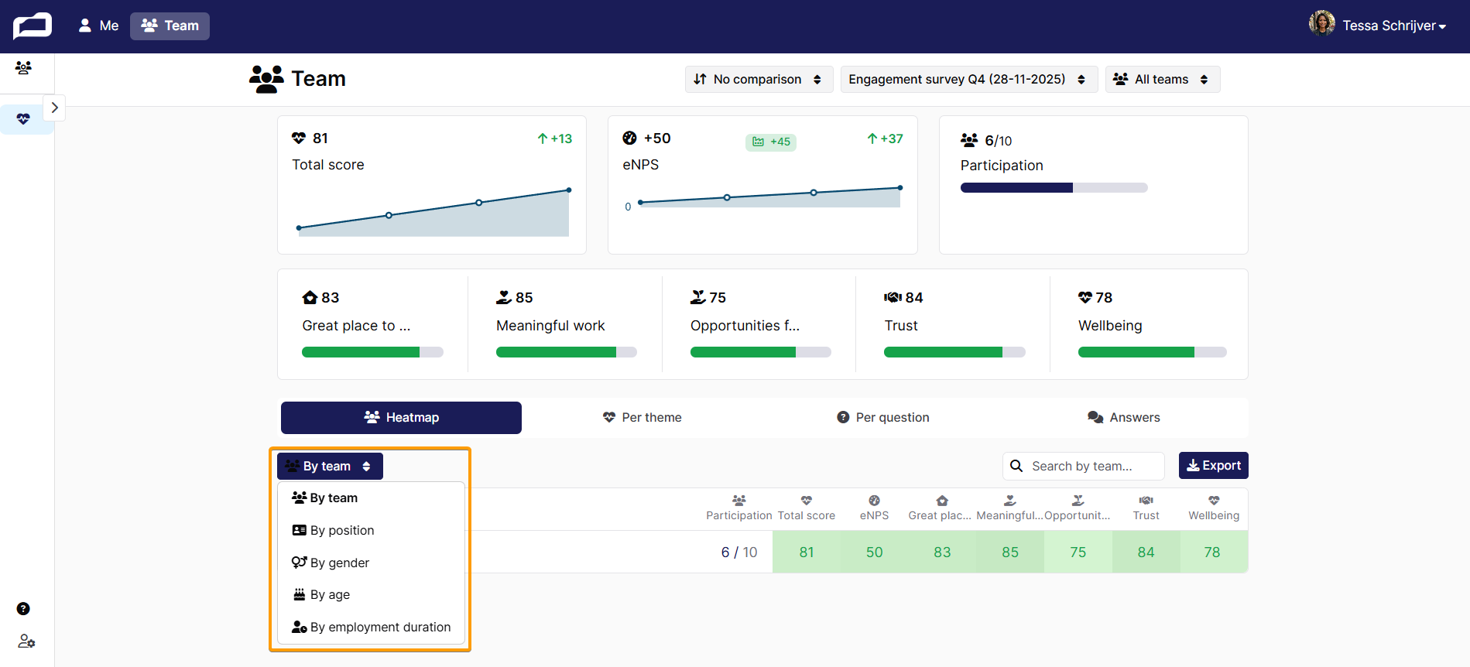Open the team icon in left sidebar
This screenshot has width=1470, height=667.
click(x=24, y=68)
